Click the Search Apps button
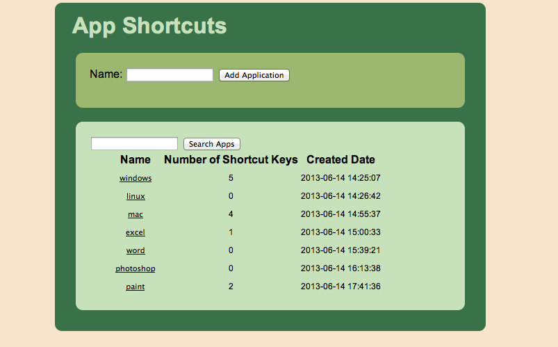Viewport: 558px width, 347px height. 212,144
